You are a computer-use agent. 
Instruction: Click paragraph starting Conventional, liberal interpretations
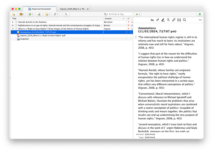168,106
